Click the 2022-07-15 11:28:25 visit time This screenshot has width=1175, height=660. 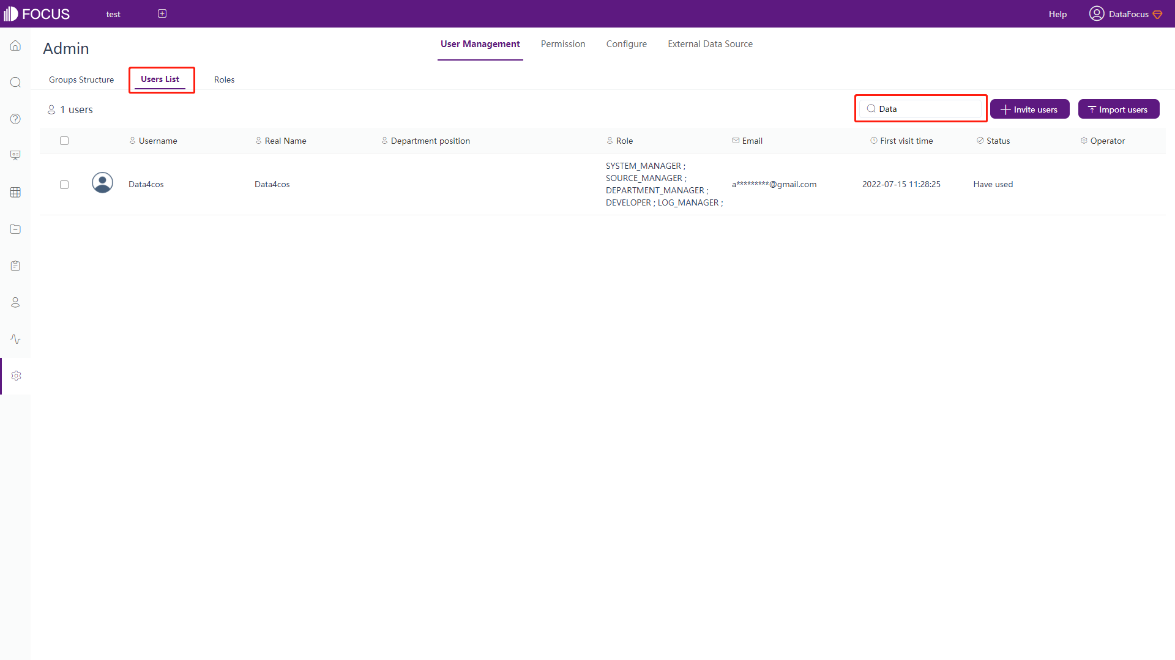click(x=901, y=184)
